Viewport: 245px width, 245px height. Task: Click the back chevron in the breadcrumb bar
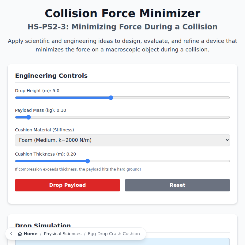click(x=11, y=234)
